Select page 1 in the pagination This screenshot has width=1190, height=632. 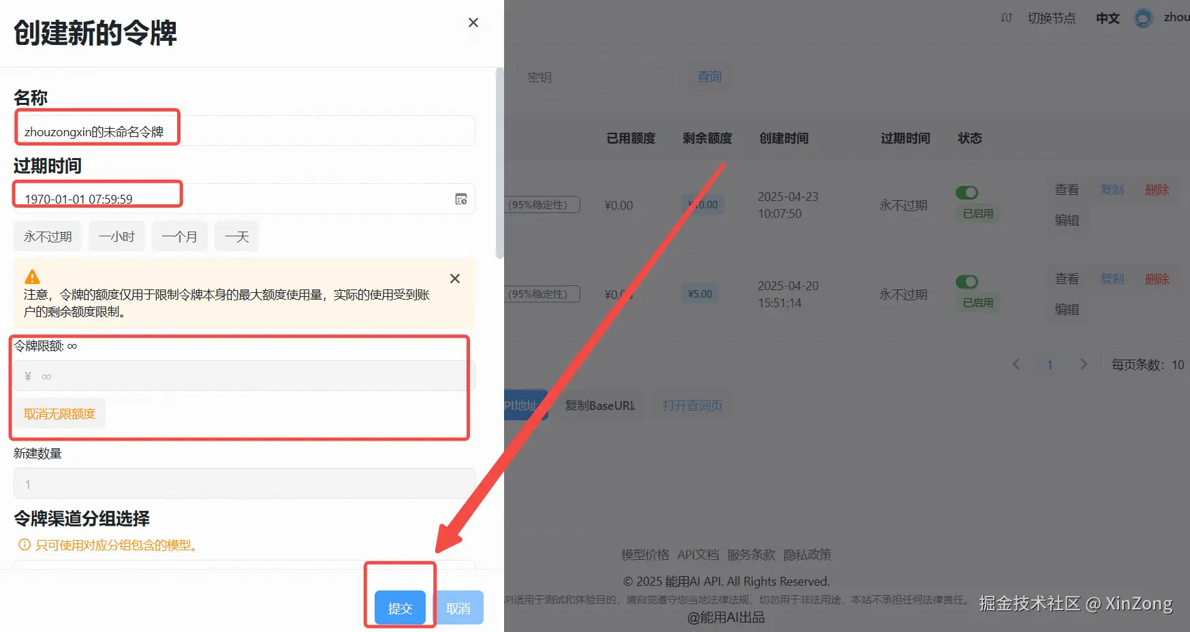point(1050,364)
